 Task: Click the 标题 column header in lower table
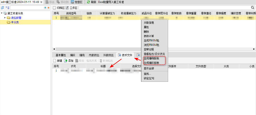(103, 66)
